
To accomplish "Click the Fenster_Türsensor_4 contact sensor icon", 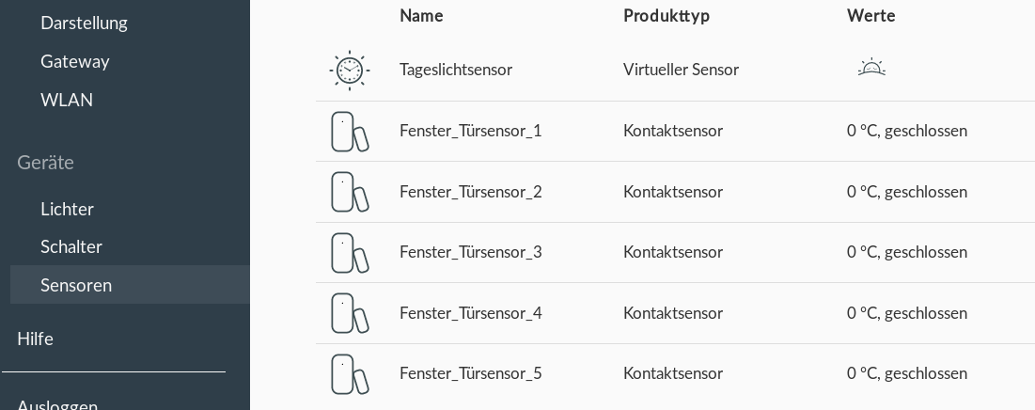I will 349,313.
